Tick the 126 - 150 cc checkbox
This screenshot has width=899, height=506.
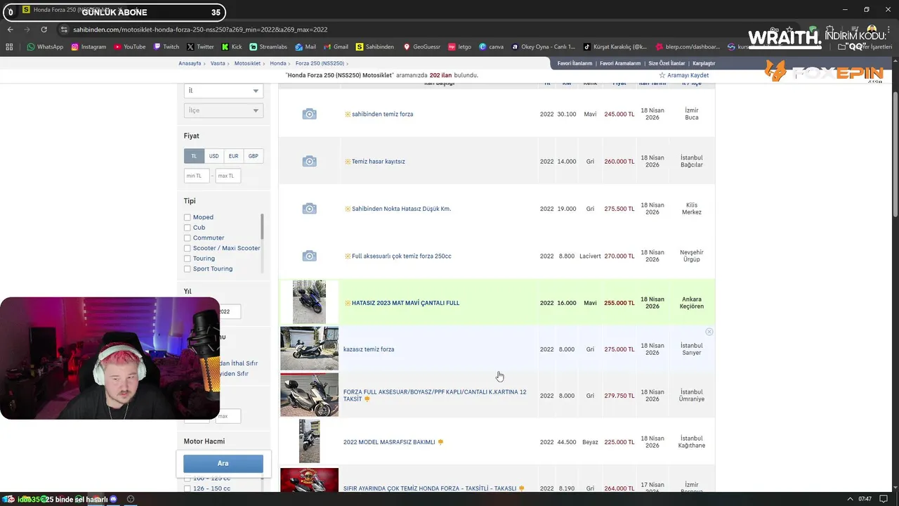pos(188,488)
